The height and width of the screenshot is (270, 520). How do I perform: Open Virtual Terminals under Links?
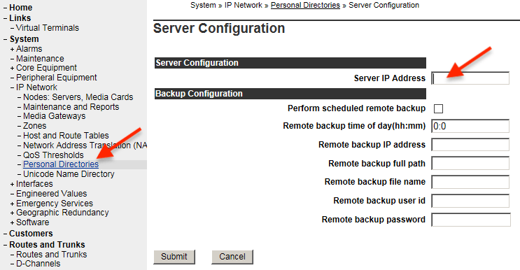pos(48,28)
